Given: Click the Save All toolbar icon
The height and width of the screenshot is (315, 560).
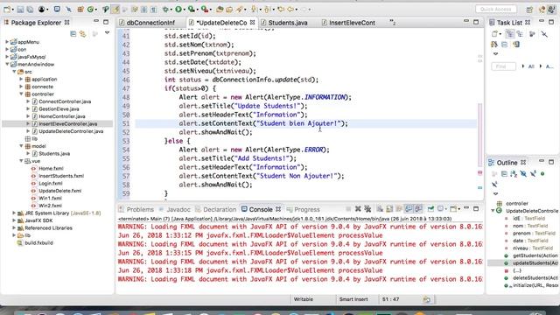Looking at the screenshot, I should tap(30, 10).
